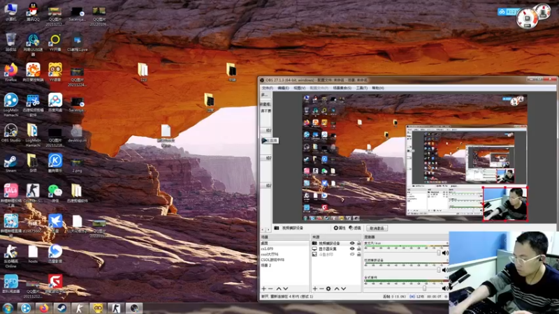Open the 反恐精英 Online desktop icon
The height and width of the screenshot is (314, 559).
click(x=11, y=256)
